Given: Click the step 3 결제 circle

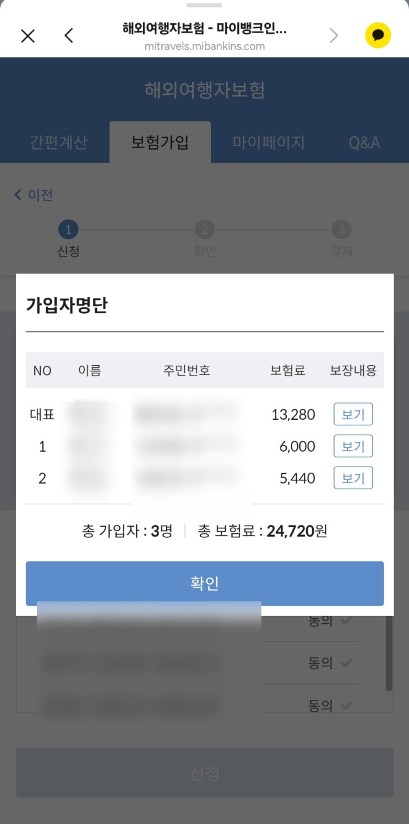Looking at the screenshot, I should (x=341, y=229).
